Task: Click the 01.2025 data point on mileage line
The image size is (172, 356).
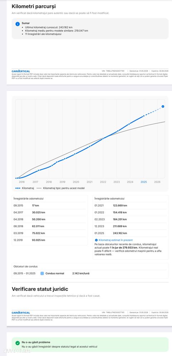Action: tap(144, 116)
